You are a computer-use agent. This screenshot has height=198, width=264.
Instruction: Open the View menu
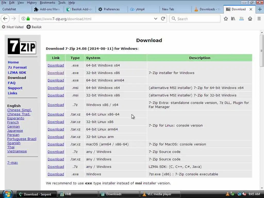coord(21,3)
